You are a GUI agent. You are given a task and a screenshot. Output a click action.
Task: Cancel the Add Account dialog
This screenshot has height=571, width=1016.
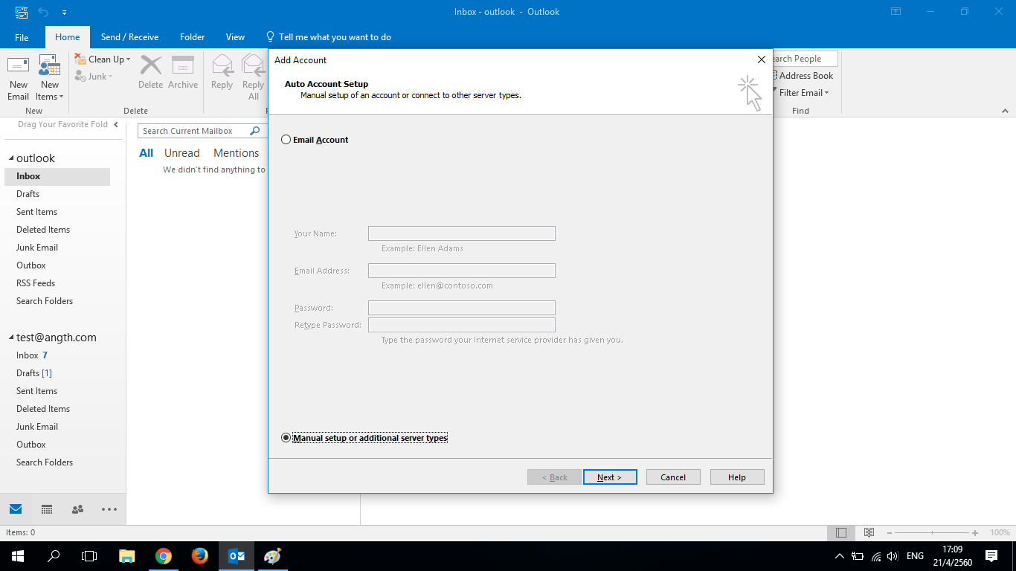pyautogui.click(x=672, y=477)
